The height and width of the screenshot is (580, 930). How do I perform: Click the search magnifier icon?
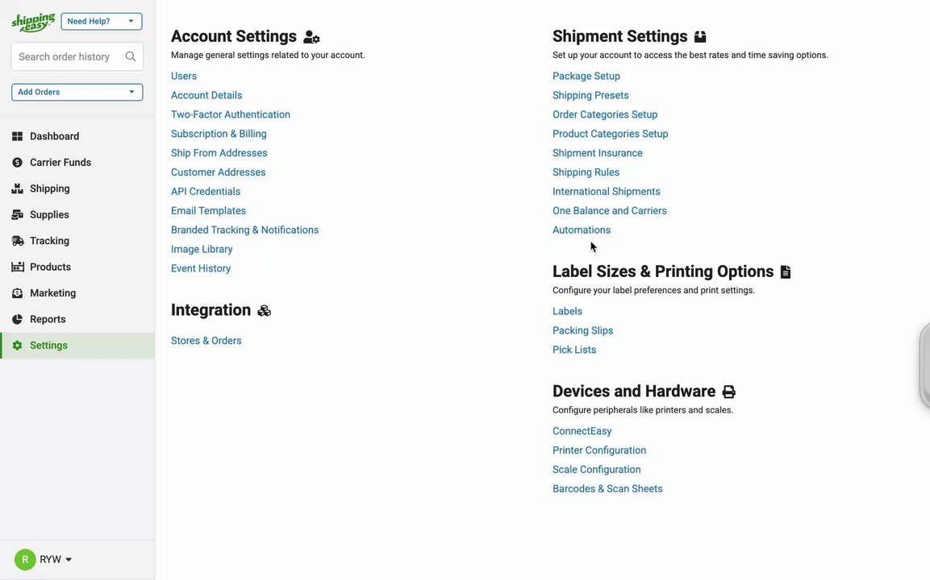(131, 57)
